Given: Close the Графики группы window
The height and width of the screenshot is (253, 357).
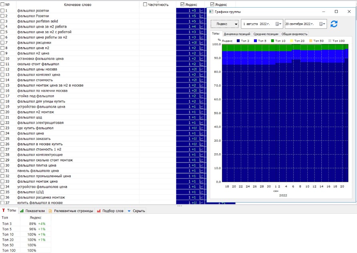Looking at the screenshot, I should click(349, 12).
